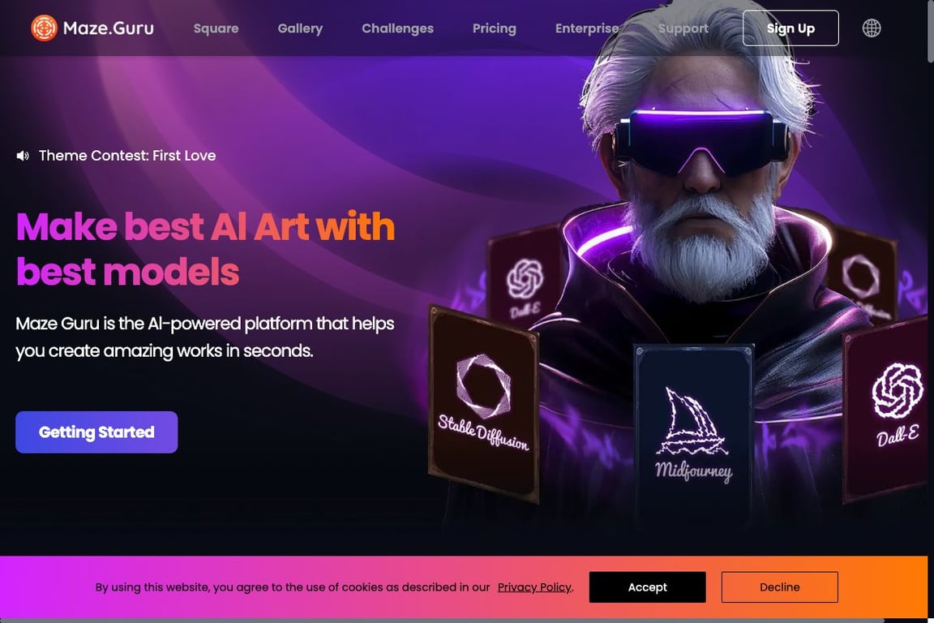The image size is (934, 623).
Task: View the Pricing page
Action: (x=495, y=28)
